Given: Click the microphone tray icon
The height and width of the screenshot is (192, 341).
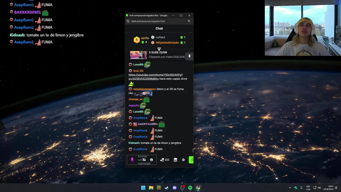Looking at the screenshot, I should coord(301,188).
